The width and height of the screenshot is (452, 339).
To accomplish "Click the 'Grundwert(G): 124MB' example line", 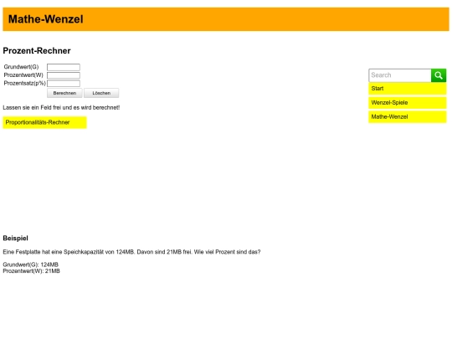I will [x=31, y=265].
